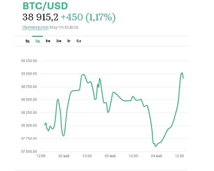The image size is (214, 171).
Task: Open the Currency.com source link
Action: [35, 27]
